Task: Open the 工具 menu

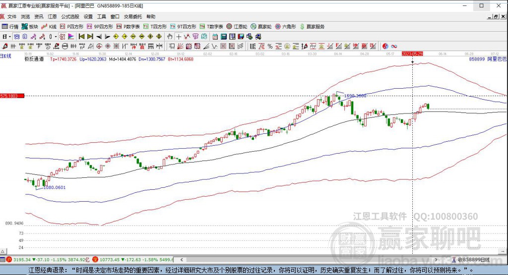Action: (101, 16)
